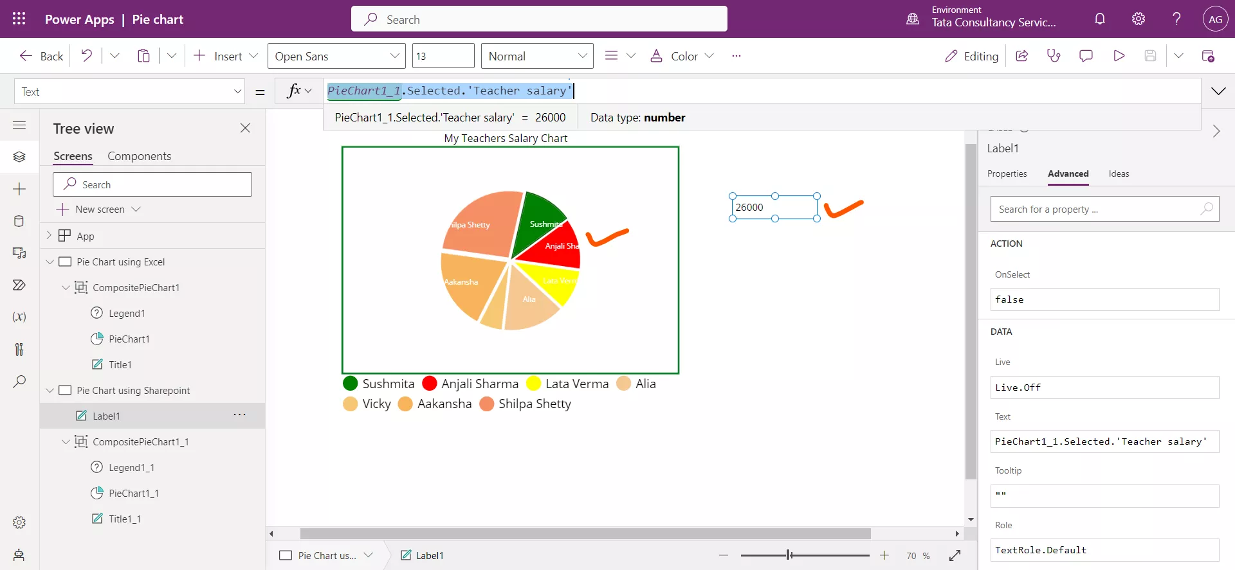Open sidebar Settings gear at bottom
1235x570 pixels.
19,522
